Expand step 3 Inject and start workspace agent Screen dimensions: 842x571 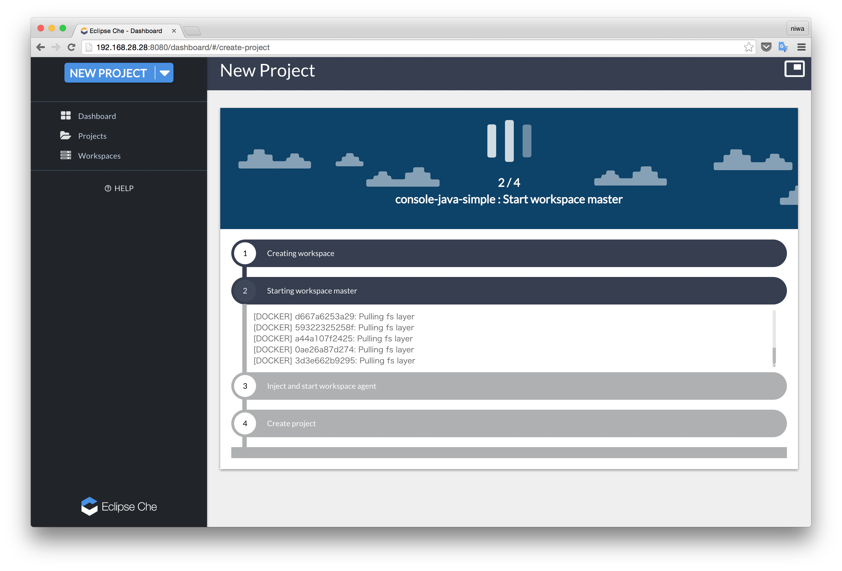(509, 386)
